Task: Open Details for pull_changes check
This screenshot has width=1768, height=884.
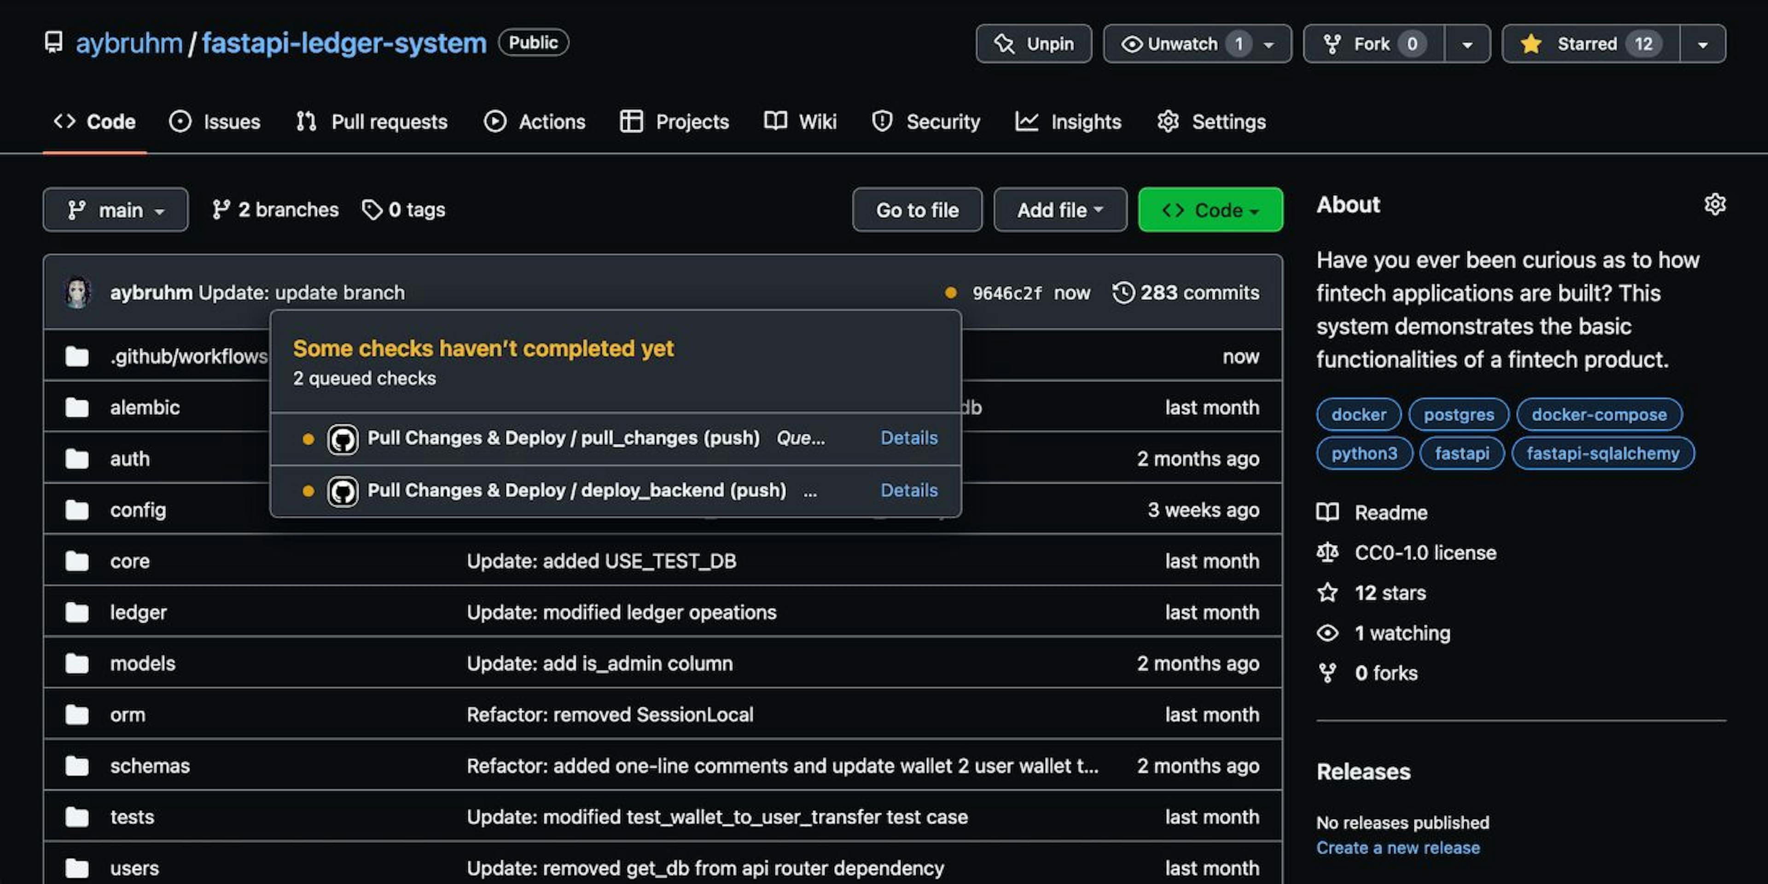Action: pyautogui.click(x=909, y=438)
